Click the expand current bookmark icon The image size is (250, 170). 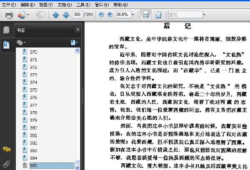pos(74,42)
